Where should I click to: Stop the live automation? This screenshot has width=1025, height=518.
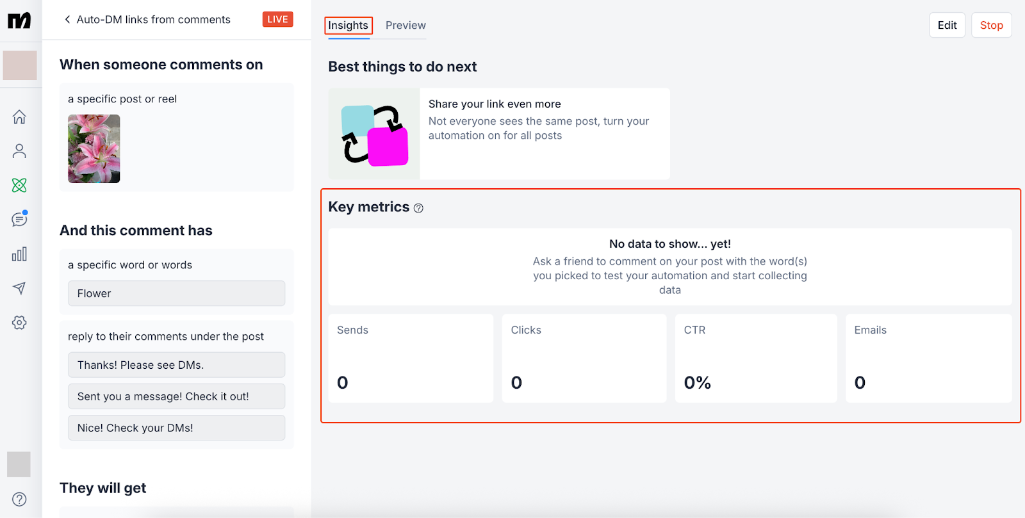991,26
